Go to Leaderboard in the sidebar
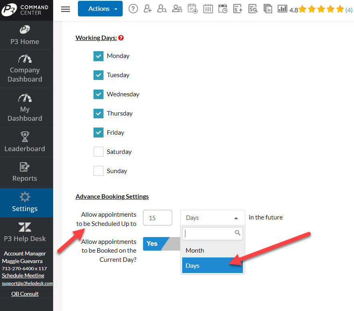Viewport: 354px width, 311px height. click(x=25, y=142)
